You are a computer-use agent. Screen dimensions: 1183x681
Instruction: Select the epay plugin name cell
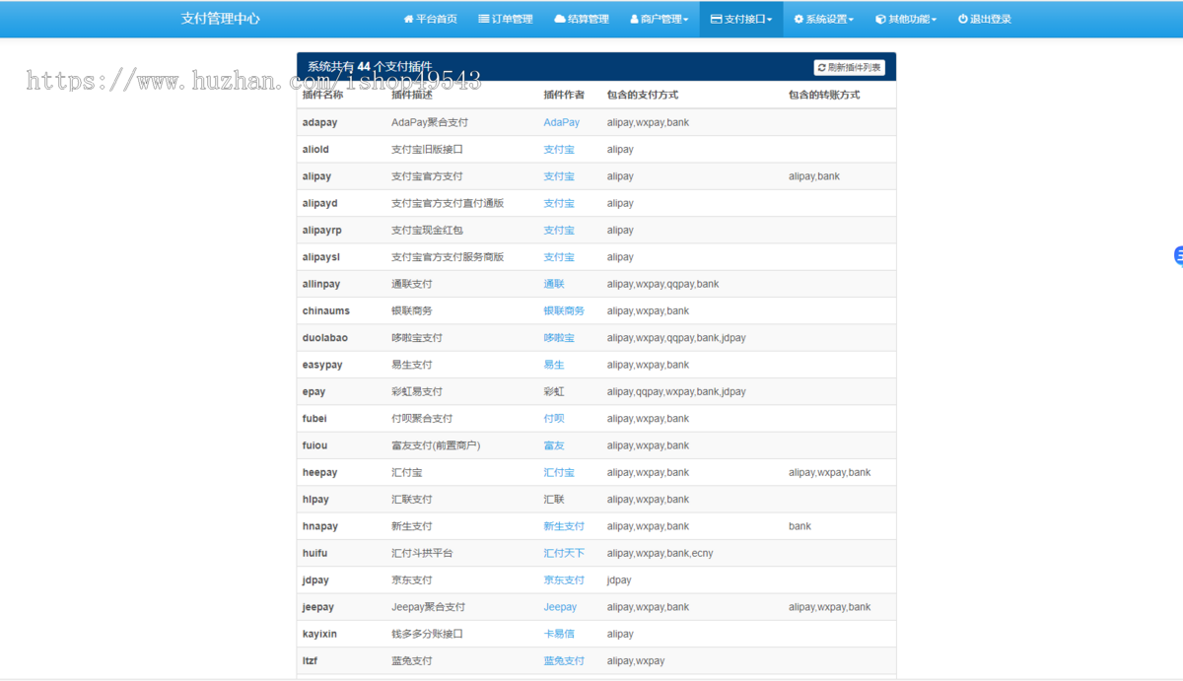[x=314, y=392]
